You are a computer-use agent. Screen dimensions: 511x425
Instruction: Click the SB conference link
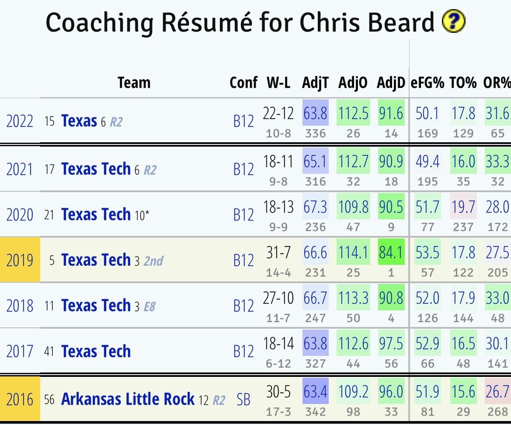[x=244, y=399]
